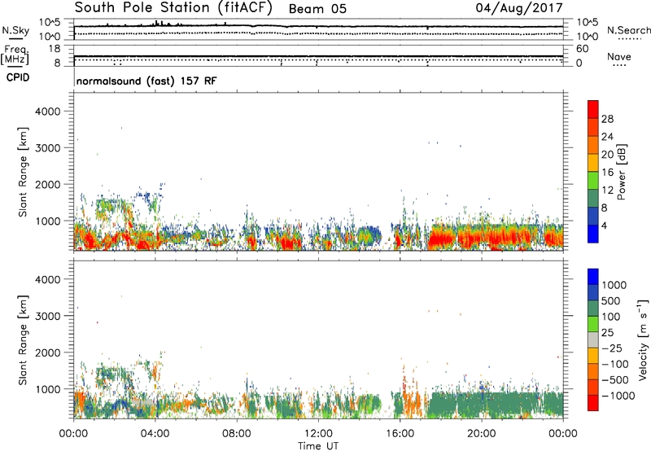Pick the yellow 16–20 dB power colorbar segment
Image resolution: width=651 pixels, height=451 pixels.
(x=593, y=163)
